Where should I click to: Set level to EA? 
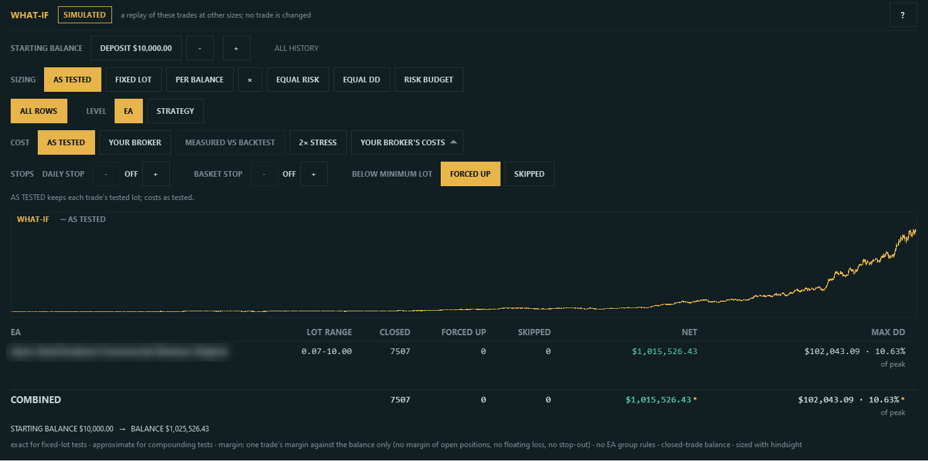[128, 111]
